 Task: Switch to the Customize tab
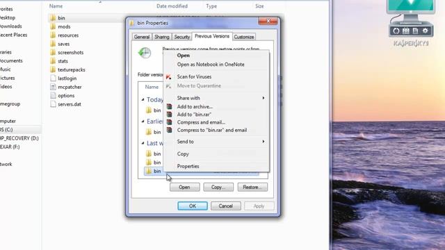coord(244,37)
